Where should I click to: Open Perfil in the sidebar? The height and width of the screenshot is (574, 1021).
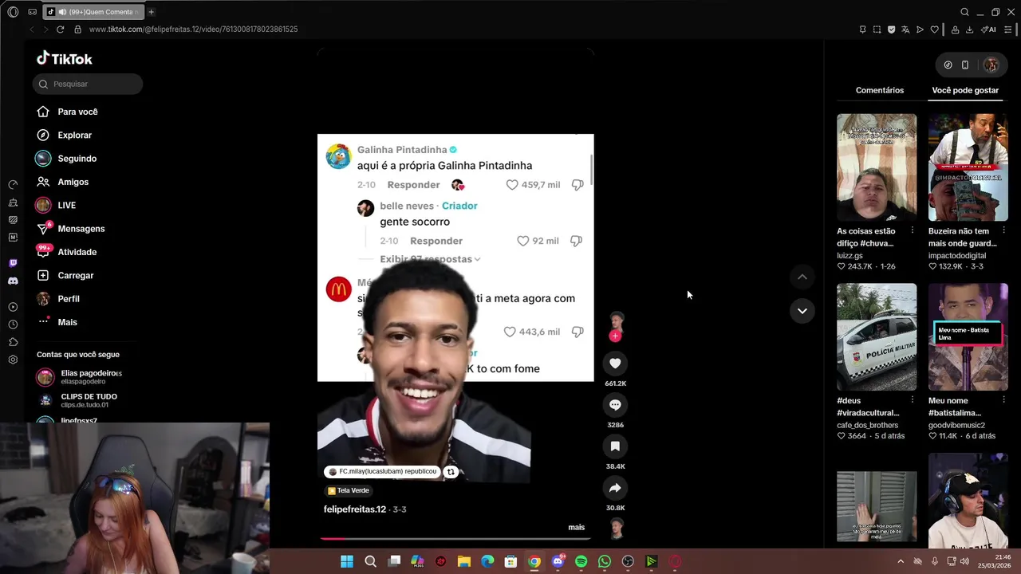point(58,299)
